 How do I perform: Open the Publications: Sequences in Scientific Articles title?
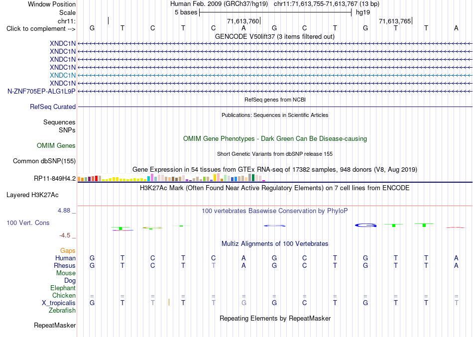pos(275,115)
